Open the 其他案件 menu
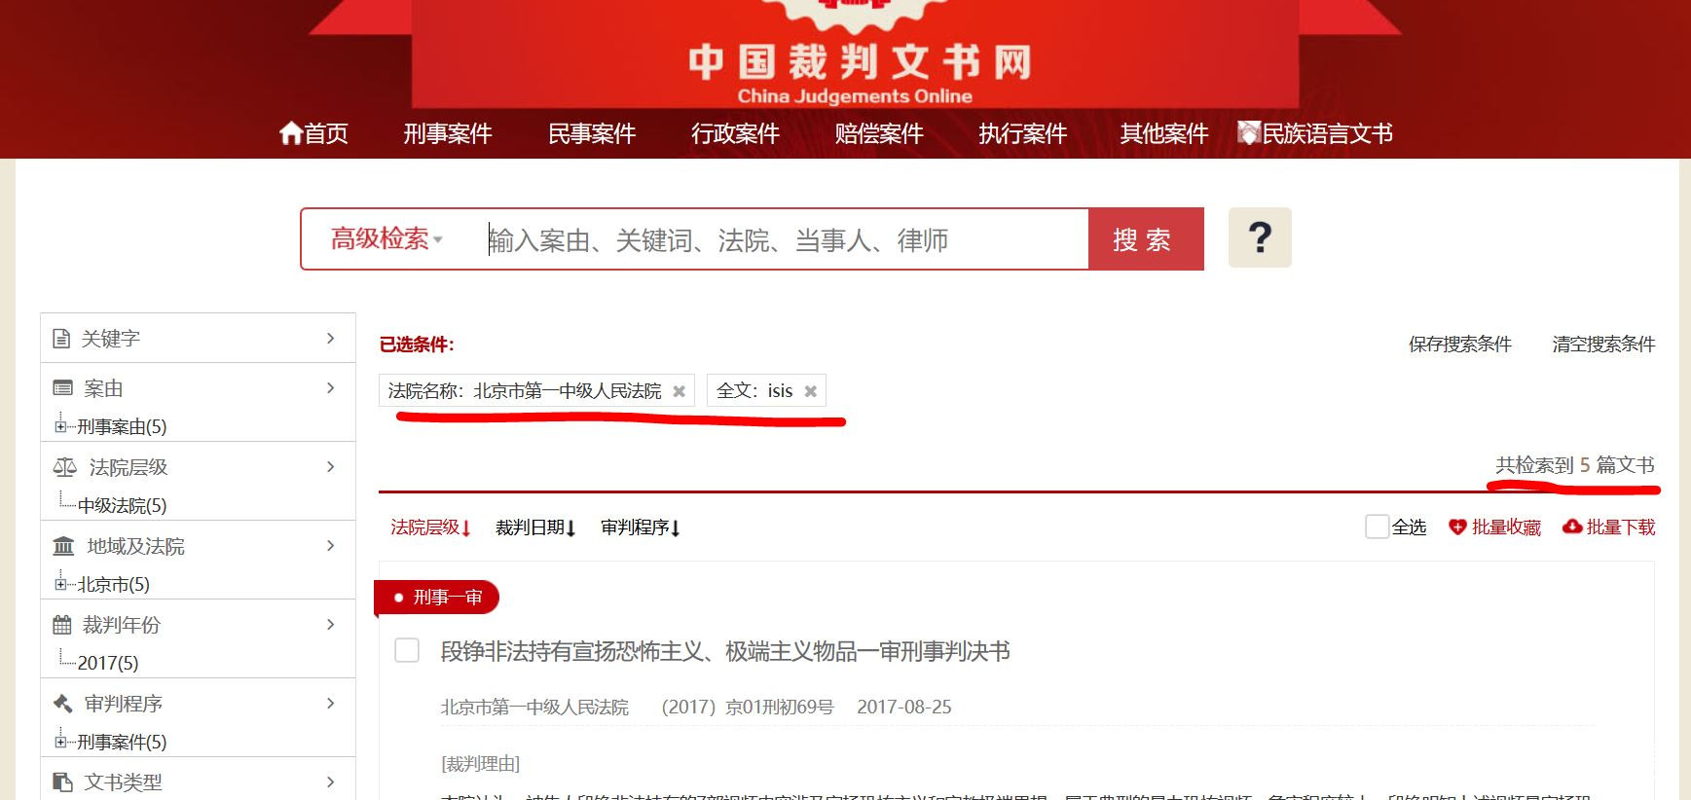This screenshot has height=800, width=1691. pos(1164,133)
